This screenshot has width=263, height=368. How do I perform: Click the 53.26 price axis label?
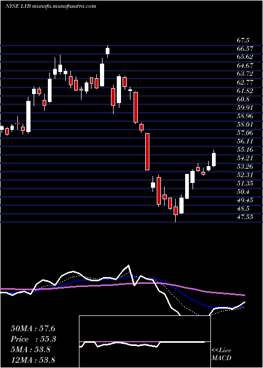245,167
